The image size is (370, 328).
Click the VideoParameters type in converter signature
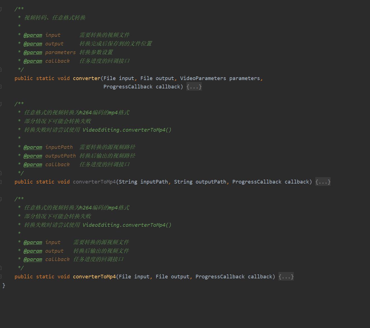tap(203, 78)
